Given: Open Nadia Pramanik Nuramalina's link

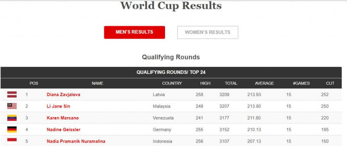Looking at the screenshot, I should tap(76, 141).
